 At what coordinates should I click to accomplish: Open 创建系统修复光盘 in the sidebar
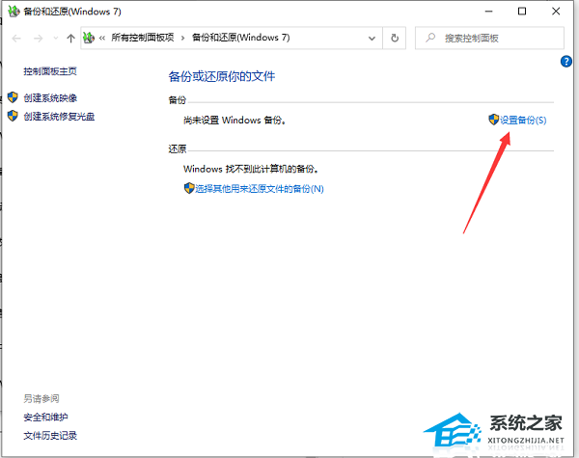pos(59,116)
